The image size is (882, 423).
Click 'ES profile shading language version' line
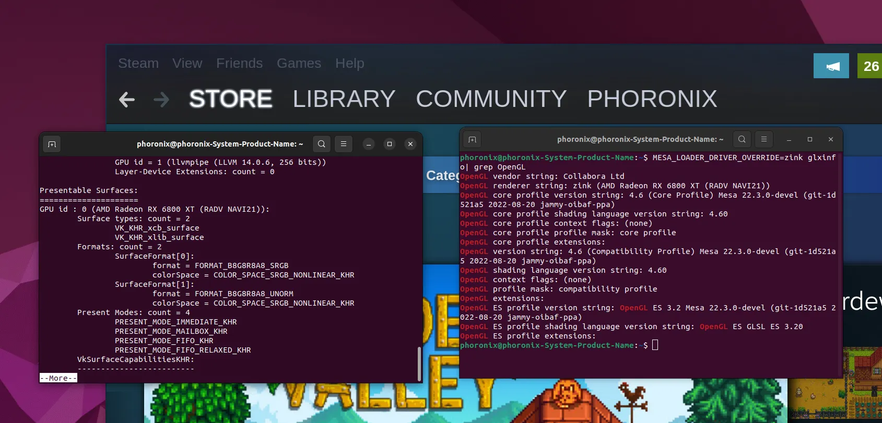point(631,327)
